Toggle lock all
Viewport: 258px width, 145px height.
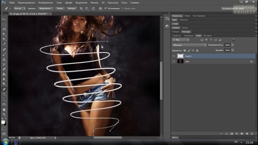coord(197,50)
